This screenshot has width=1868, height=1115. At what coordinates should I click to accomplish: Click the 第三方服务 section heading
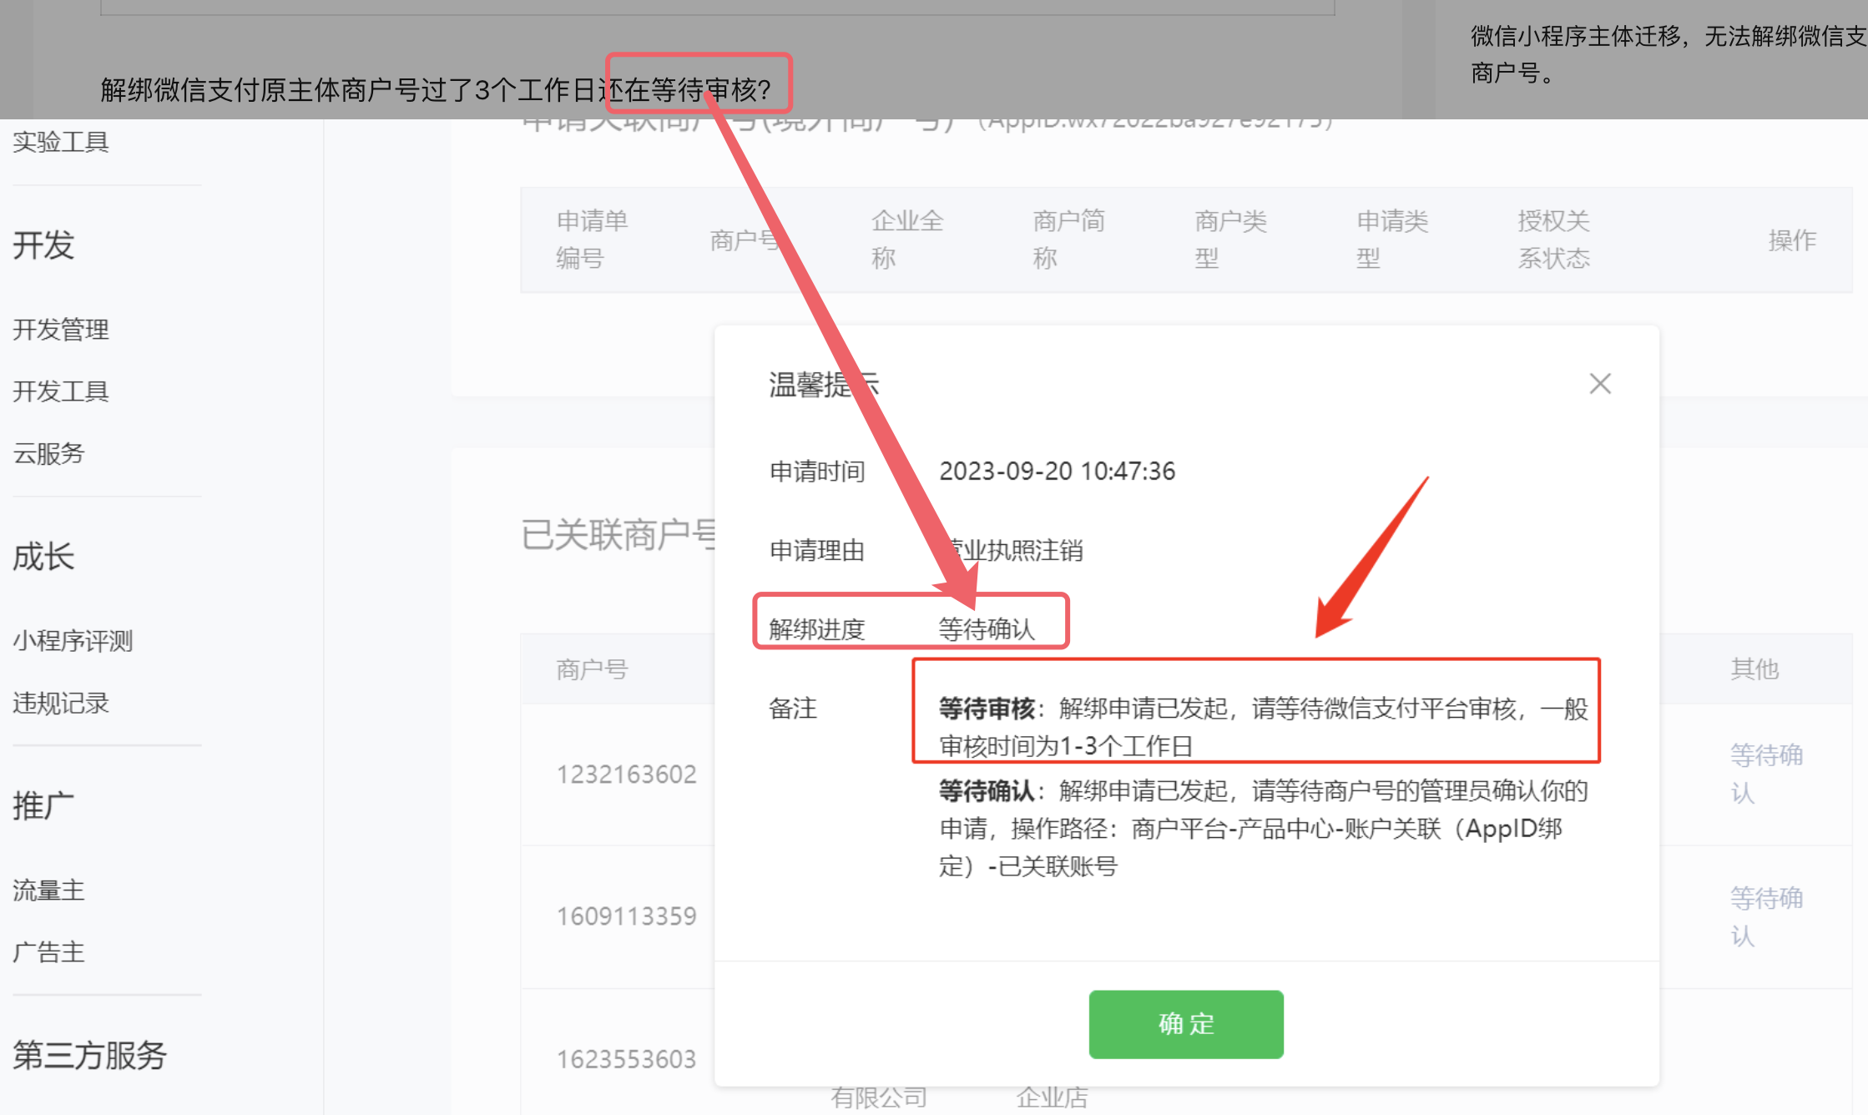point(89,1056)
